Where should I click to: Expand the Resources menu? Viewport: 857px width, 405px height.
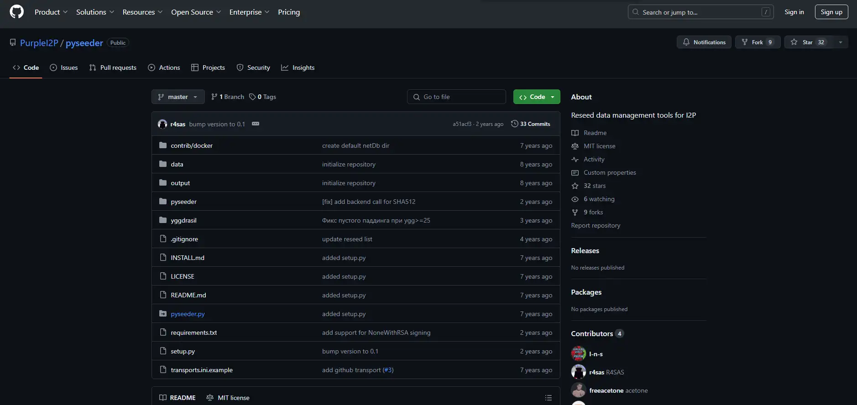tap(142, 12)
